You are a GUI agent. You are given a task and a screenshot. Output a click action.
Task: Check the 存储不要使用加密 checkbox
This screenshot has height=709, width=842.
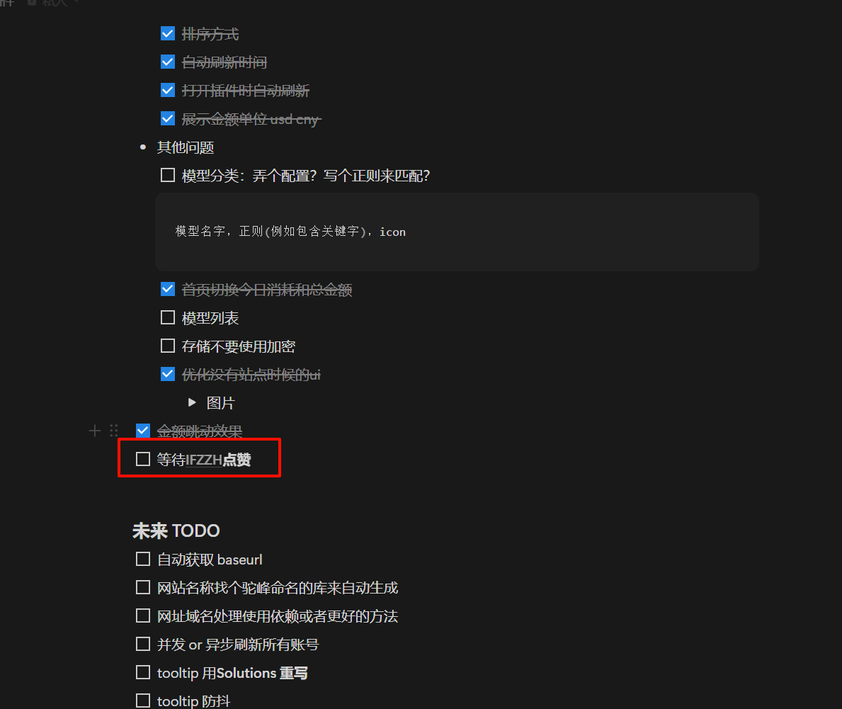tap(168, 346)
